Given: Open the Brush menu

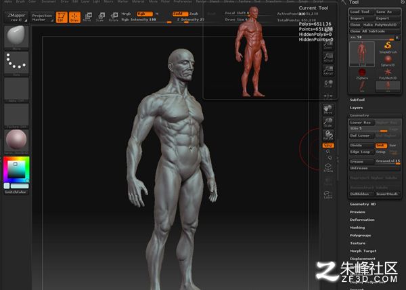Looking at the screenshot, I should [20, 1].
